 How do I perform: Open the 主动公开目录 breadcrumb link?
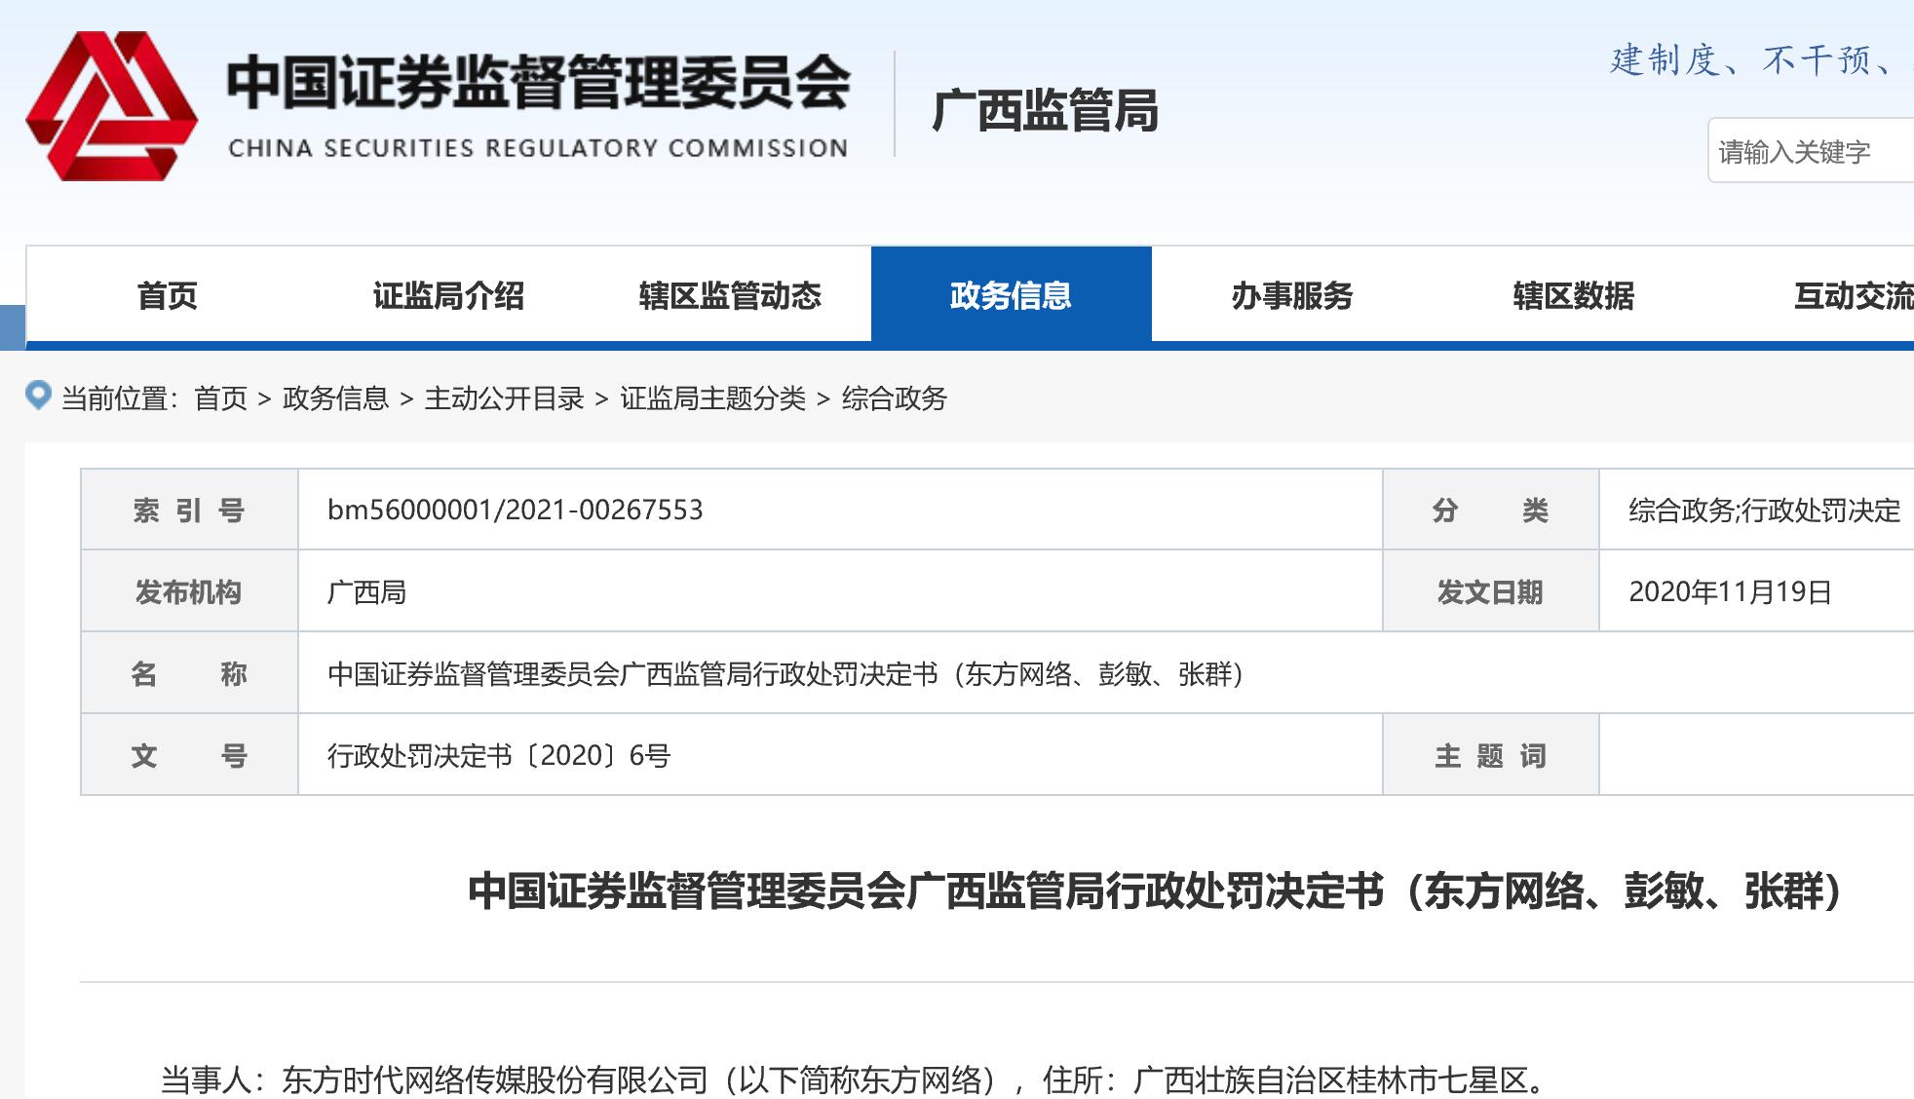point(504,398)
